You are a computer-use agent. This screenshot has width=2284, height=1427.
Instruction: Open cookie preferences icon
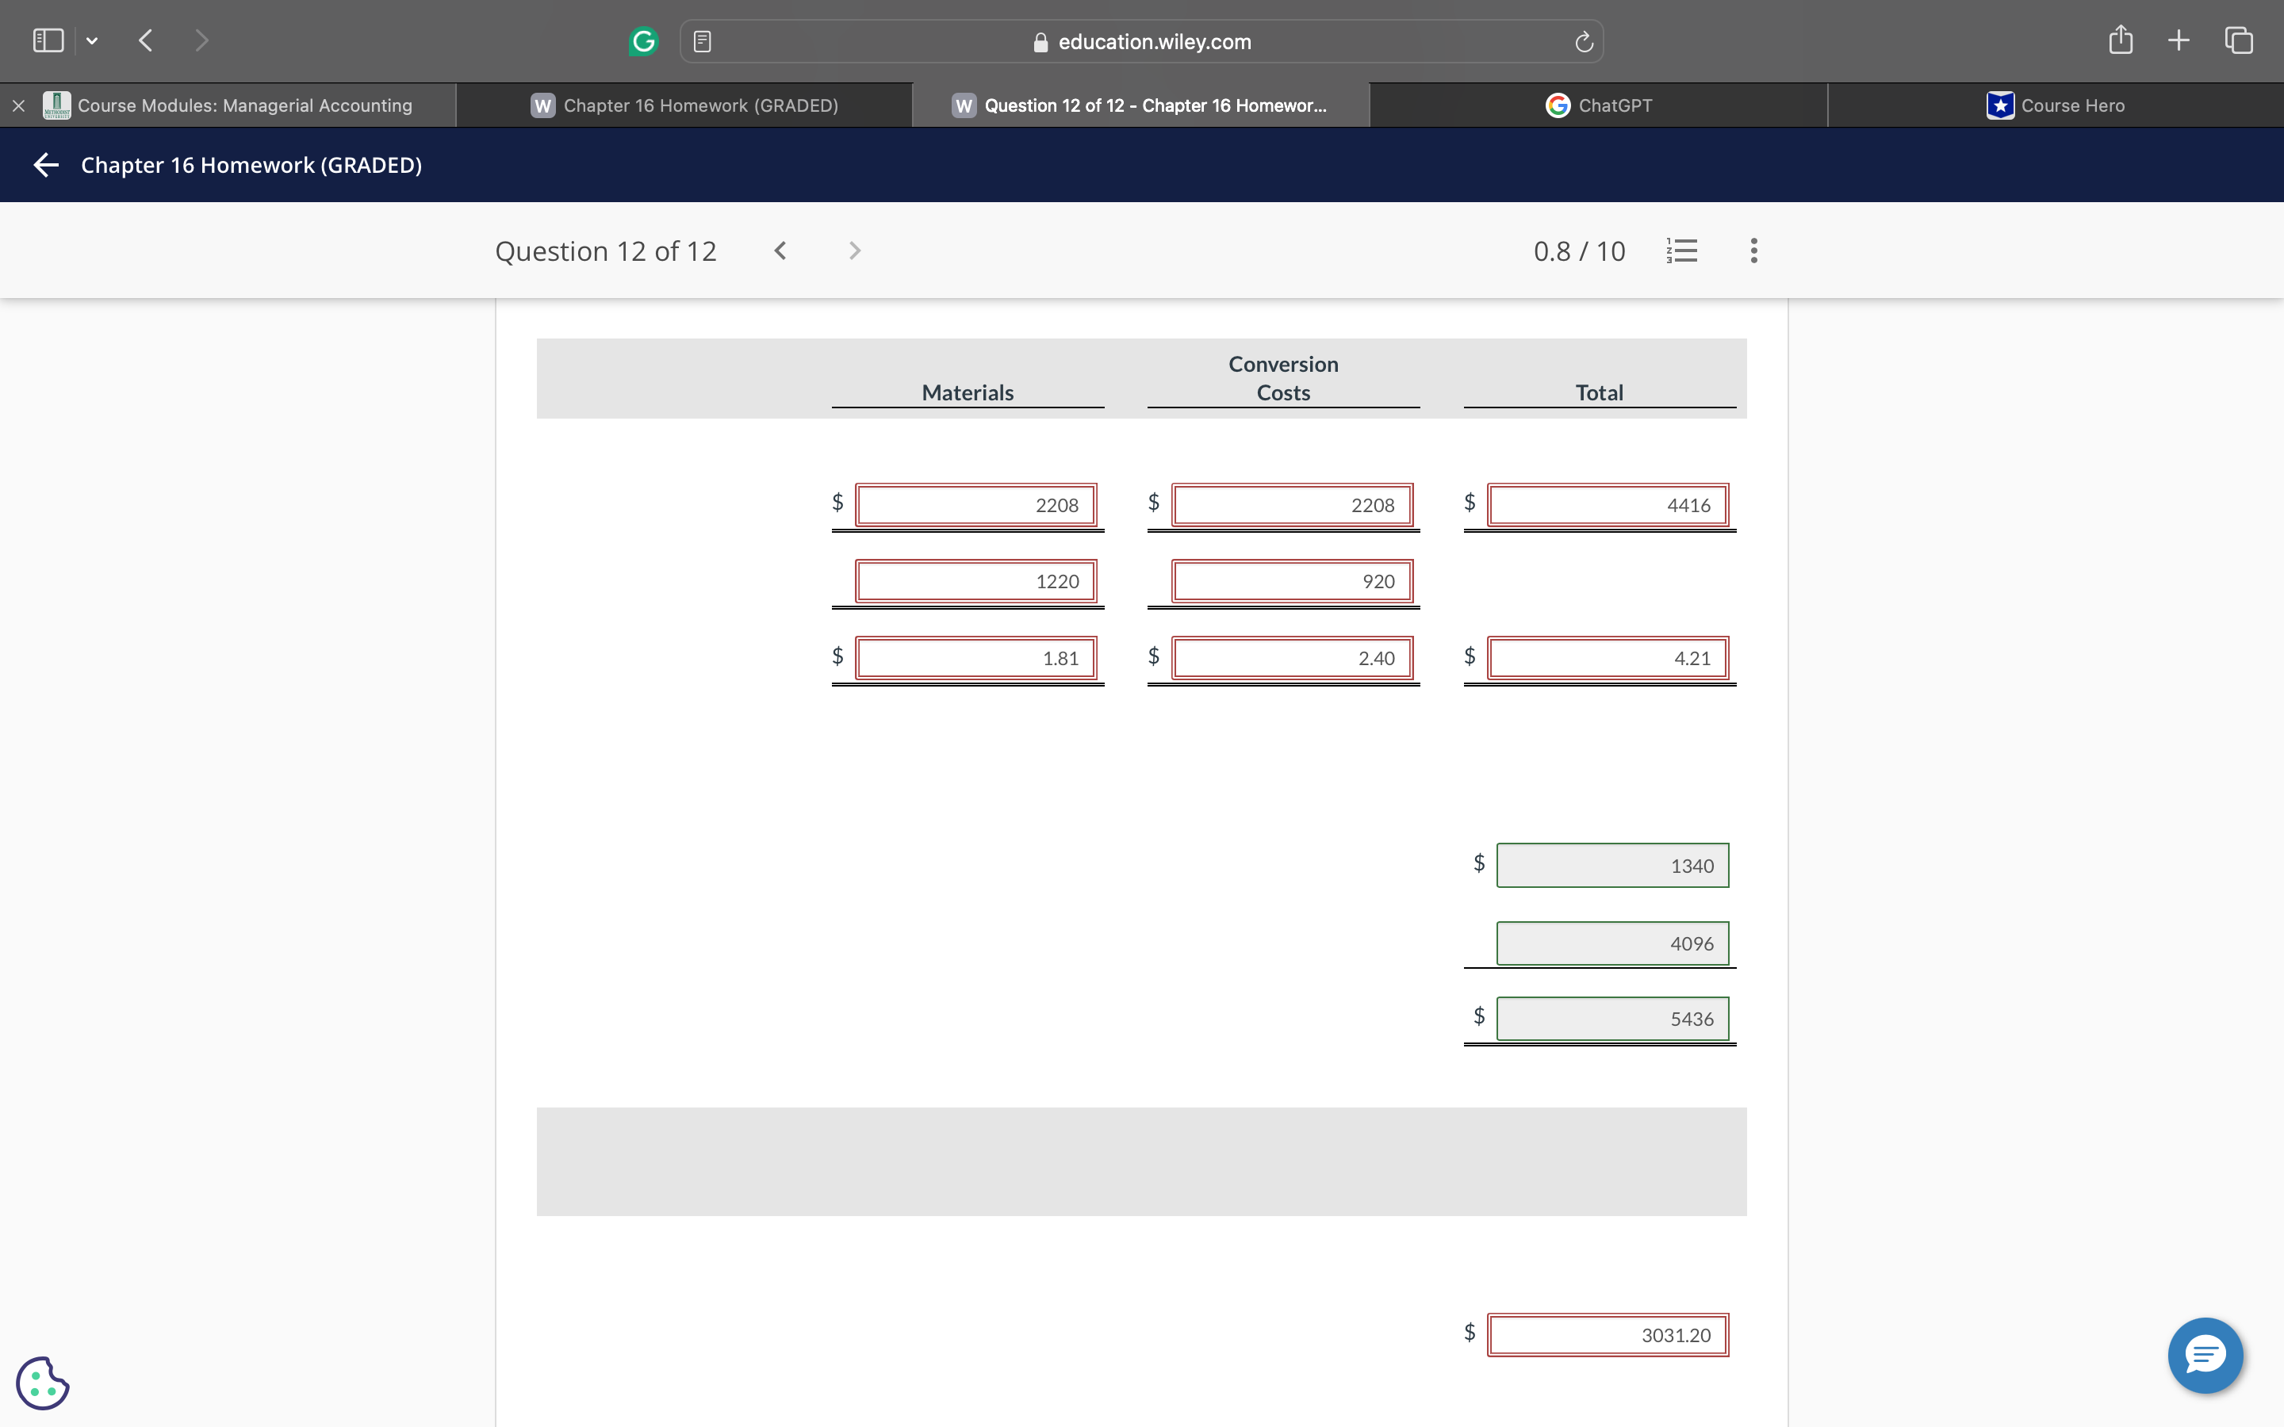click(x=43, y=1383)
